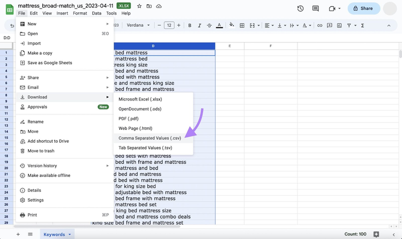
Task: Open the Edit menu
Action: pos(34,13)
